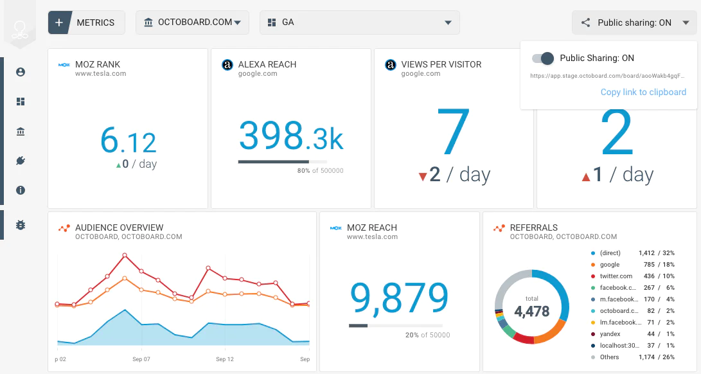
Task: Click the bug report sidebar icon
Action: click(21, 225)
